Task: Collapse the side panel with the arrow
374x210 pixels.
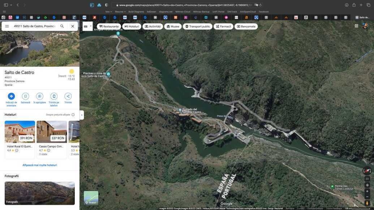Action: (82, 115)
